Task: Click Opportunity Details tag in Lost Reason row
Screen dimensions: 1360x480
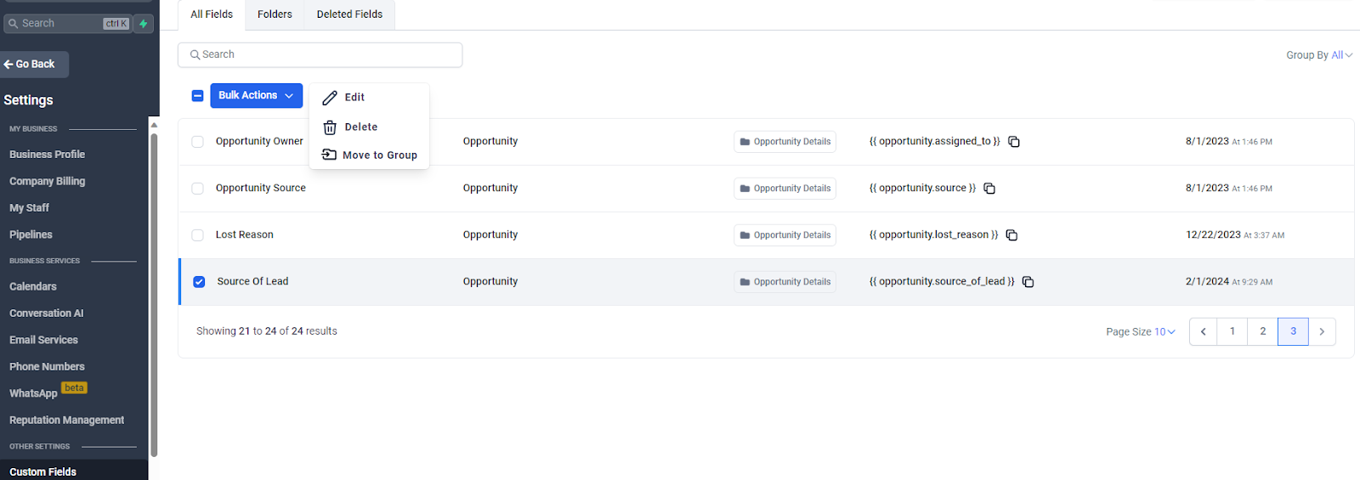Action: (x=785, y=235)
